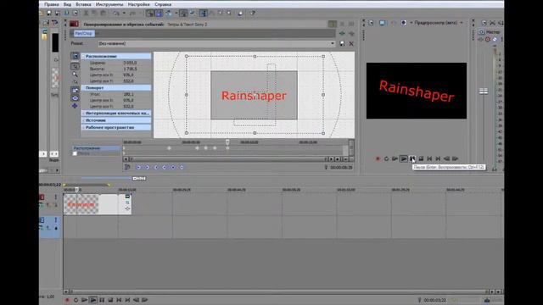The image size is (543, 305).
Task: Click the undo button in main toolbar
Action: [x=116, y=14]
